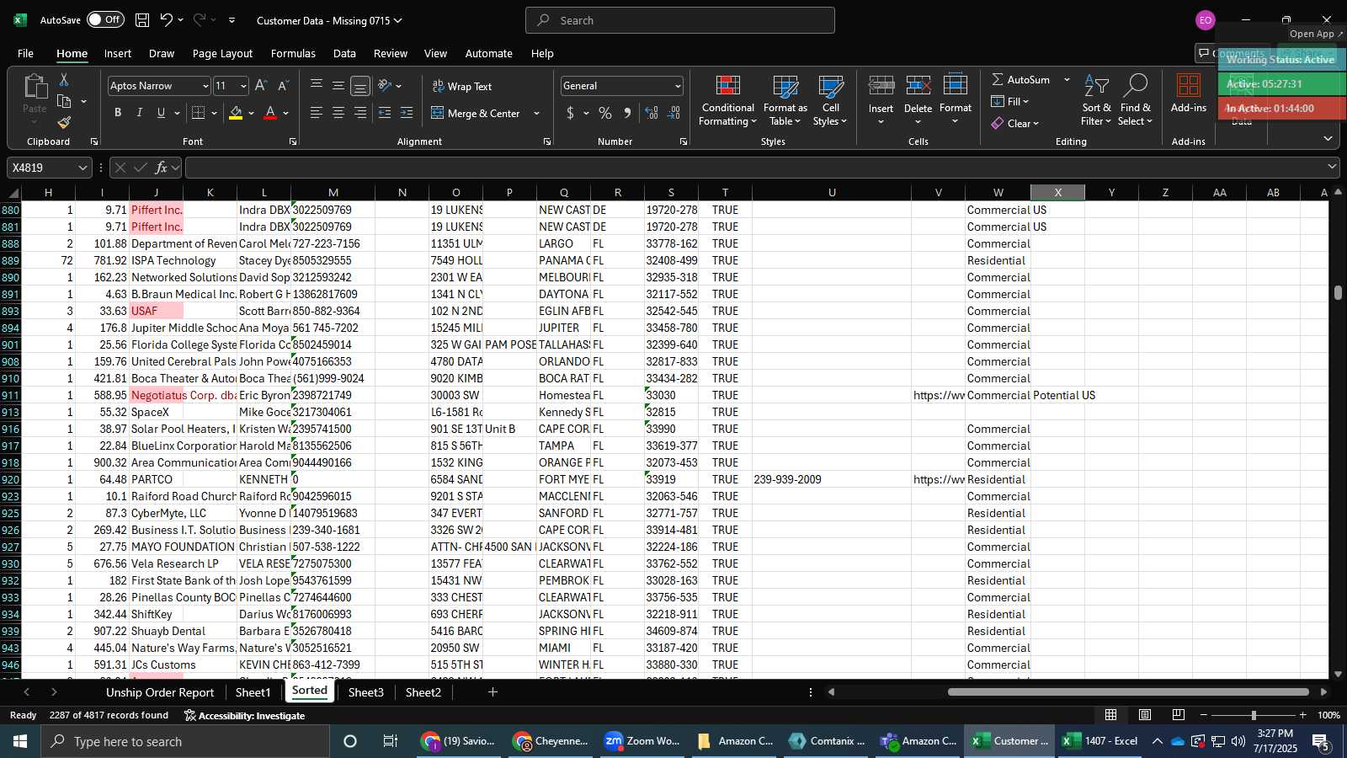1347x758 pixels.
Task: Click the vertical scrollbar thumb
Action: click(1338, 292)
